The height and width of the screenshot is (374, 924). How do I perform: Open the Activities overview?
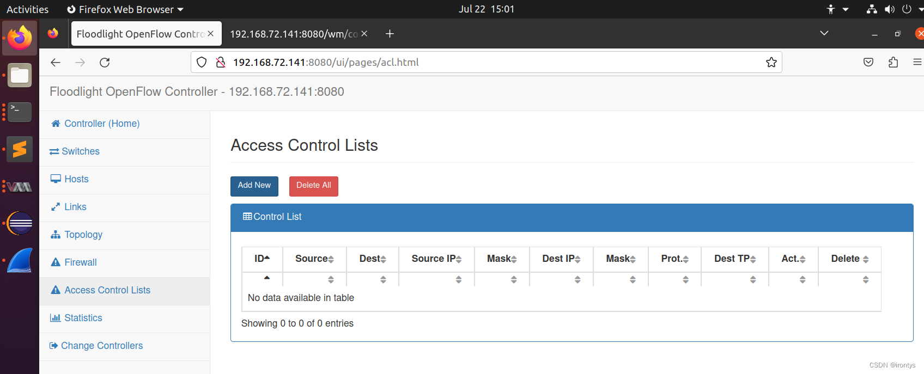(x=27, y=9)
